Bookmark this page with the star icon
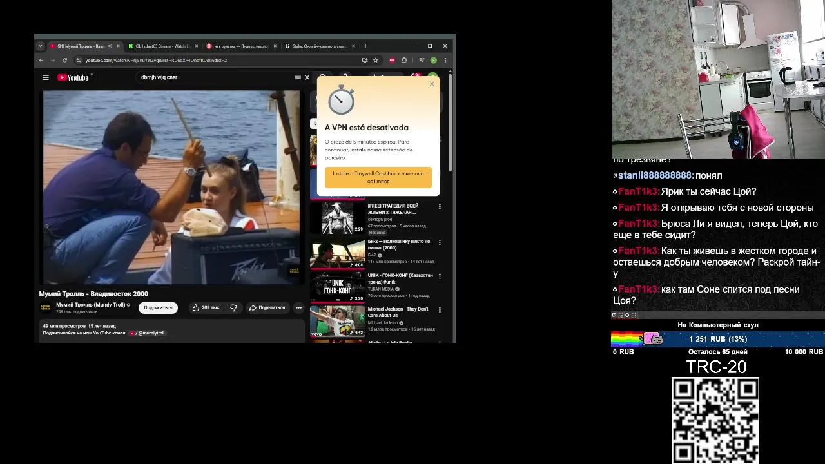The image size is (825, 464). point(376,60)
